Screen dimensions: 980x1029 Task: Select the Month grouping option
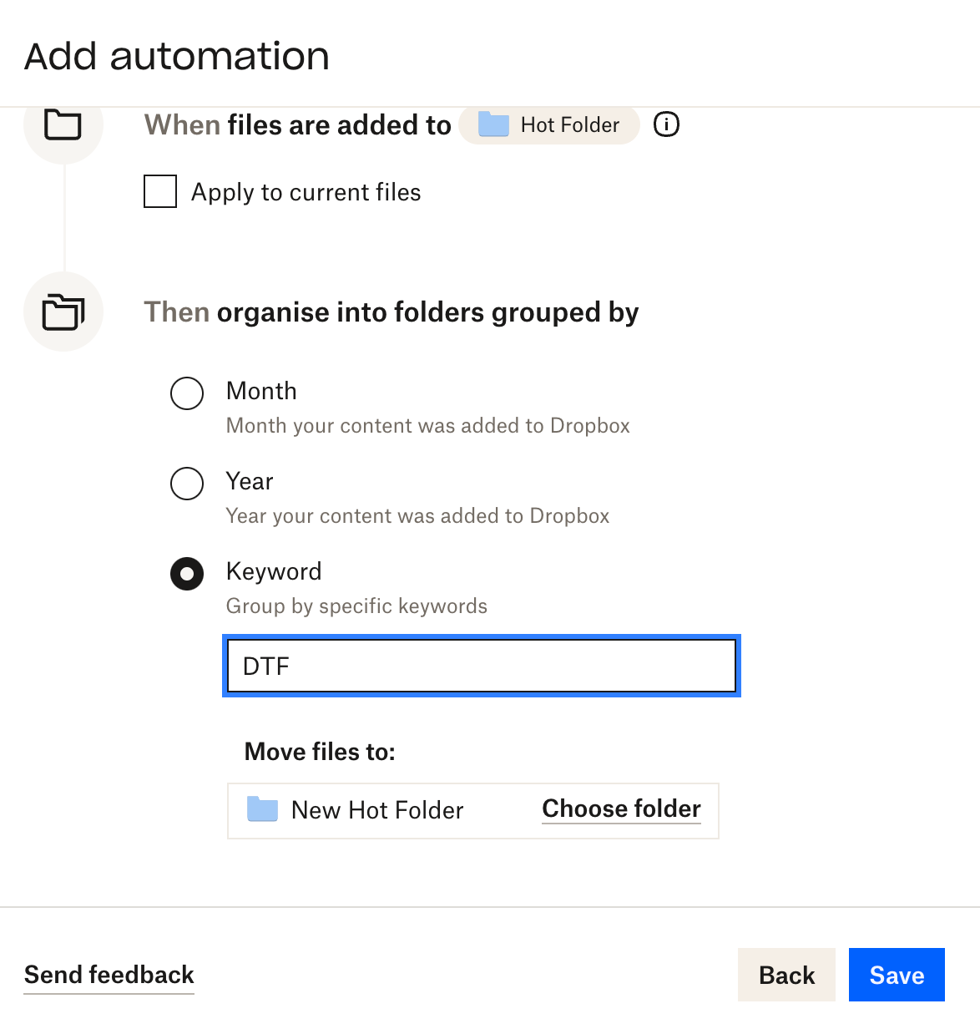click(x=187, y=393)
